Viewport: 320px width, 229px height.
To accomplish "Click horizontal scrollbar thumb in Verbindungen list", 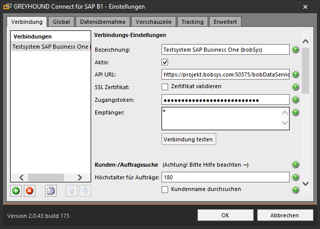I will click(46, 177).
